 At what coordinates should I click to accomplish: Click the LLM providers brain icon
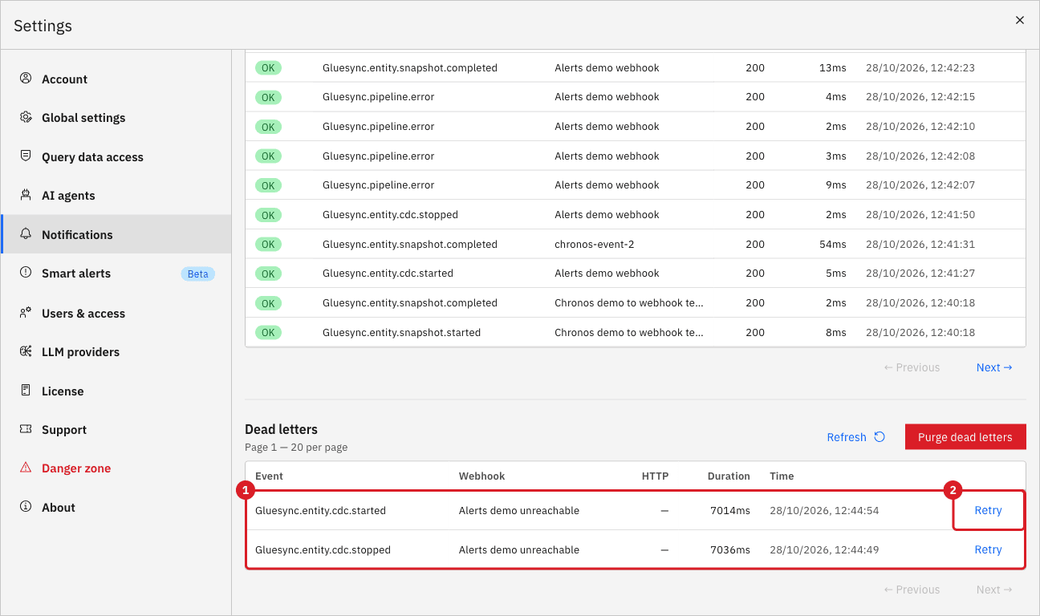(26, 351)
